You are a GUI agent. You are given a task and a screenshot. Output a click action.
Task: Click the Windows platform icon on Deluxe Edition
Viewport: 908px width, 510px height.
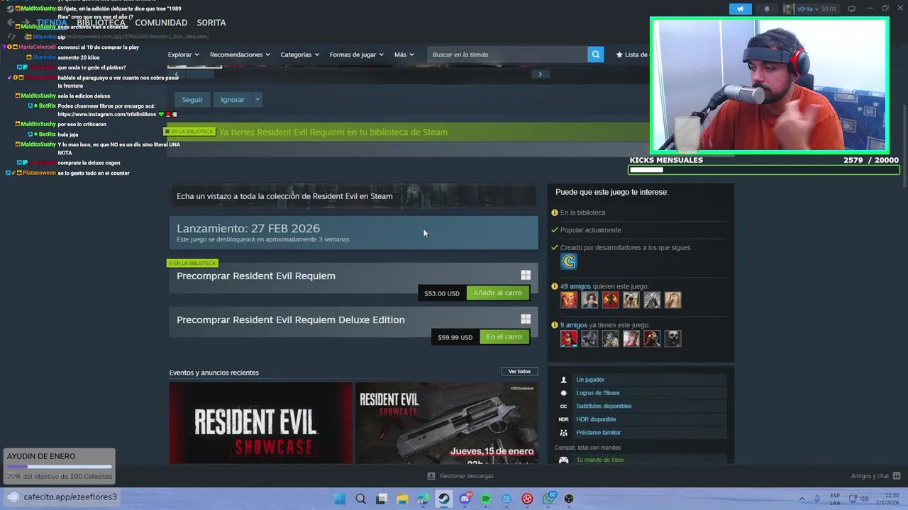pyautogui.click(x=526, y=319)
